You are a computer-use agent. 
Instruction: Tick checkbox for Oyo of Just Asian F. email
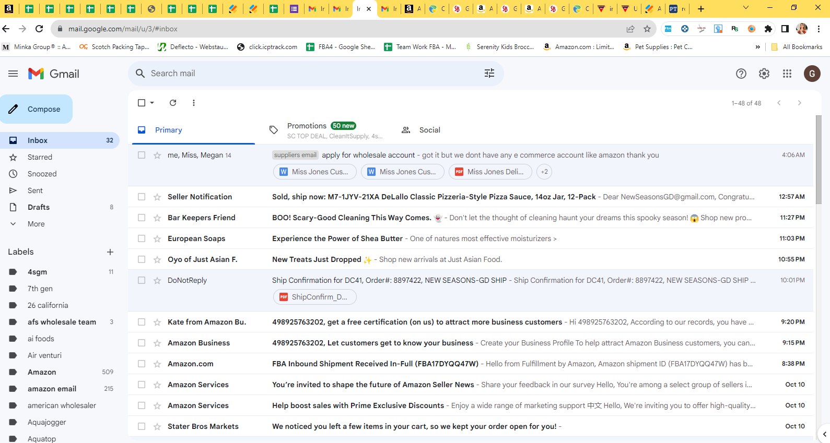pyautogui.click(x=142, y=259)
